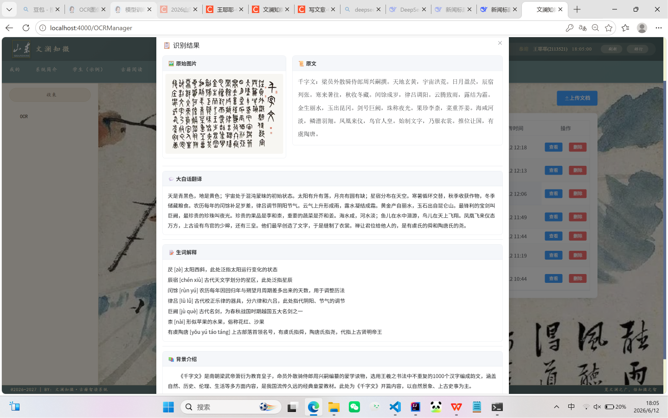668x418 pixels.
Task: Open Visual Studio Code from the taskbar
Action: [x=395, y=407]
